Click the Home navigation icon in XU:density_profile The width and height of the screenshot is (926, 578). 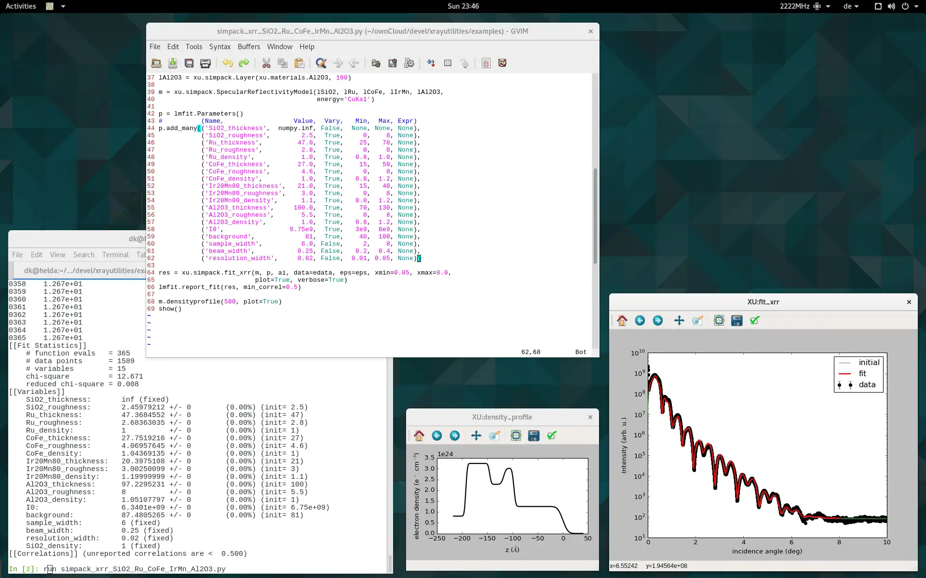click(x=419, y=435)
